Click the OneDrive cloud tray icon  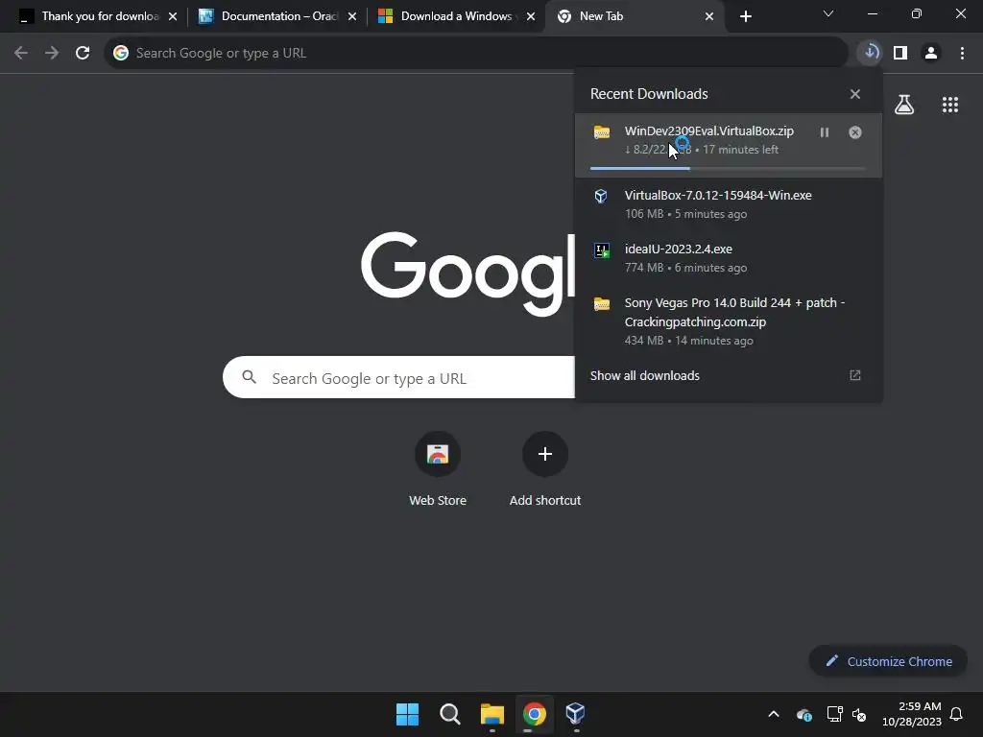point(804,714)
